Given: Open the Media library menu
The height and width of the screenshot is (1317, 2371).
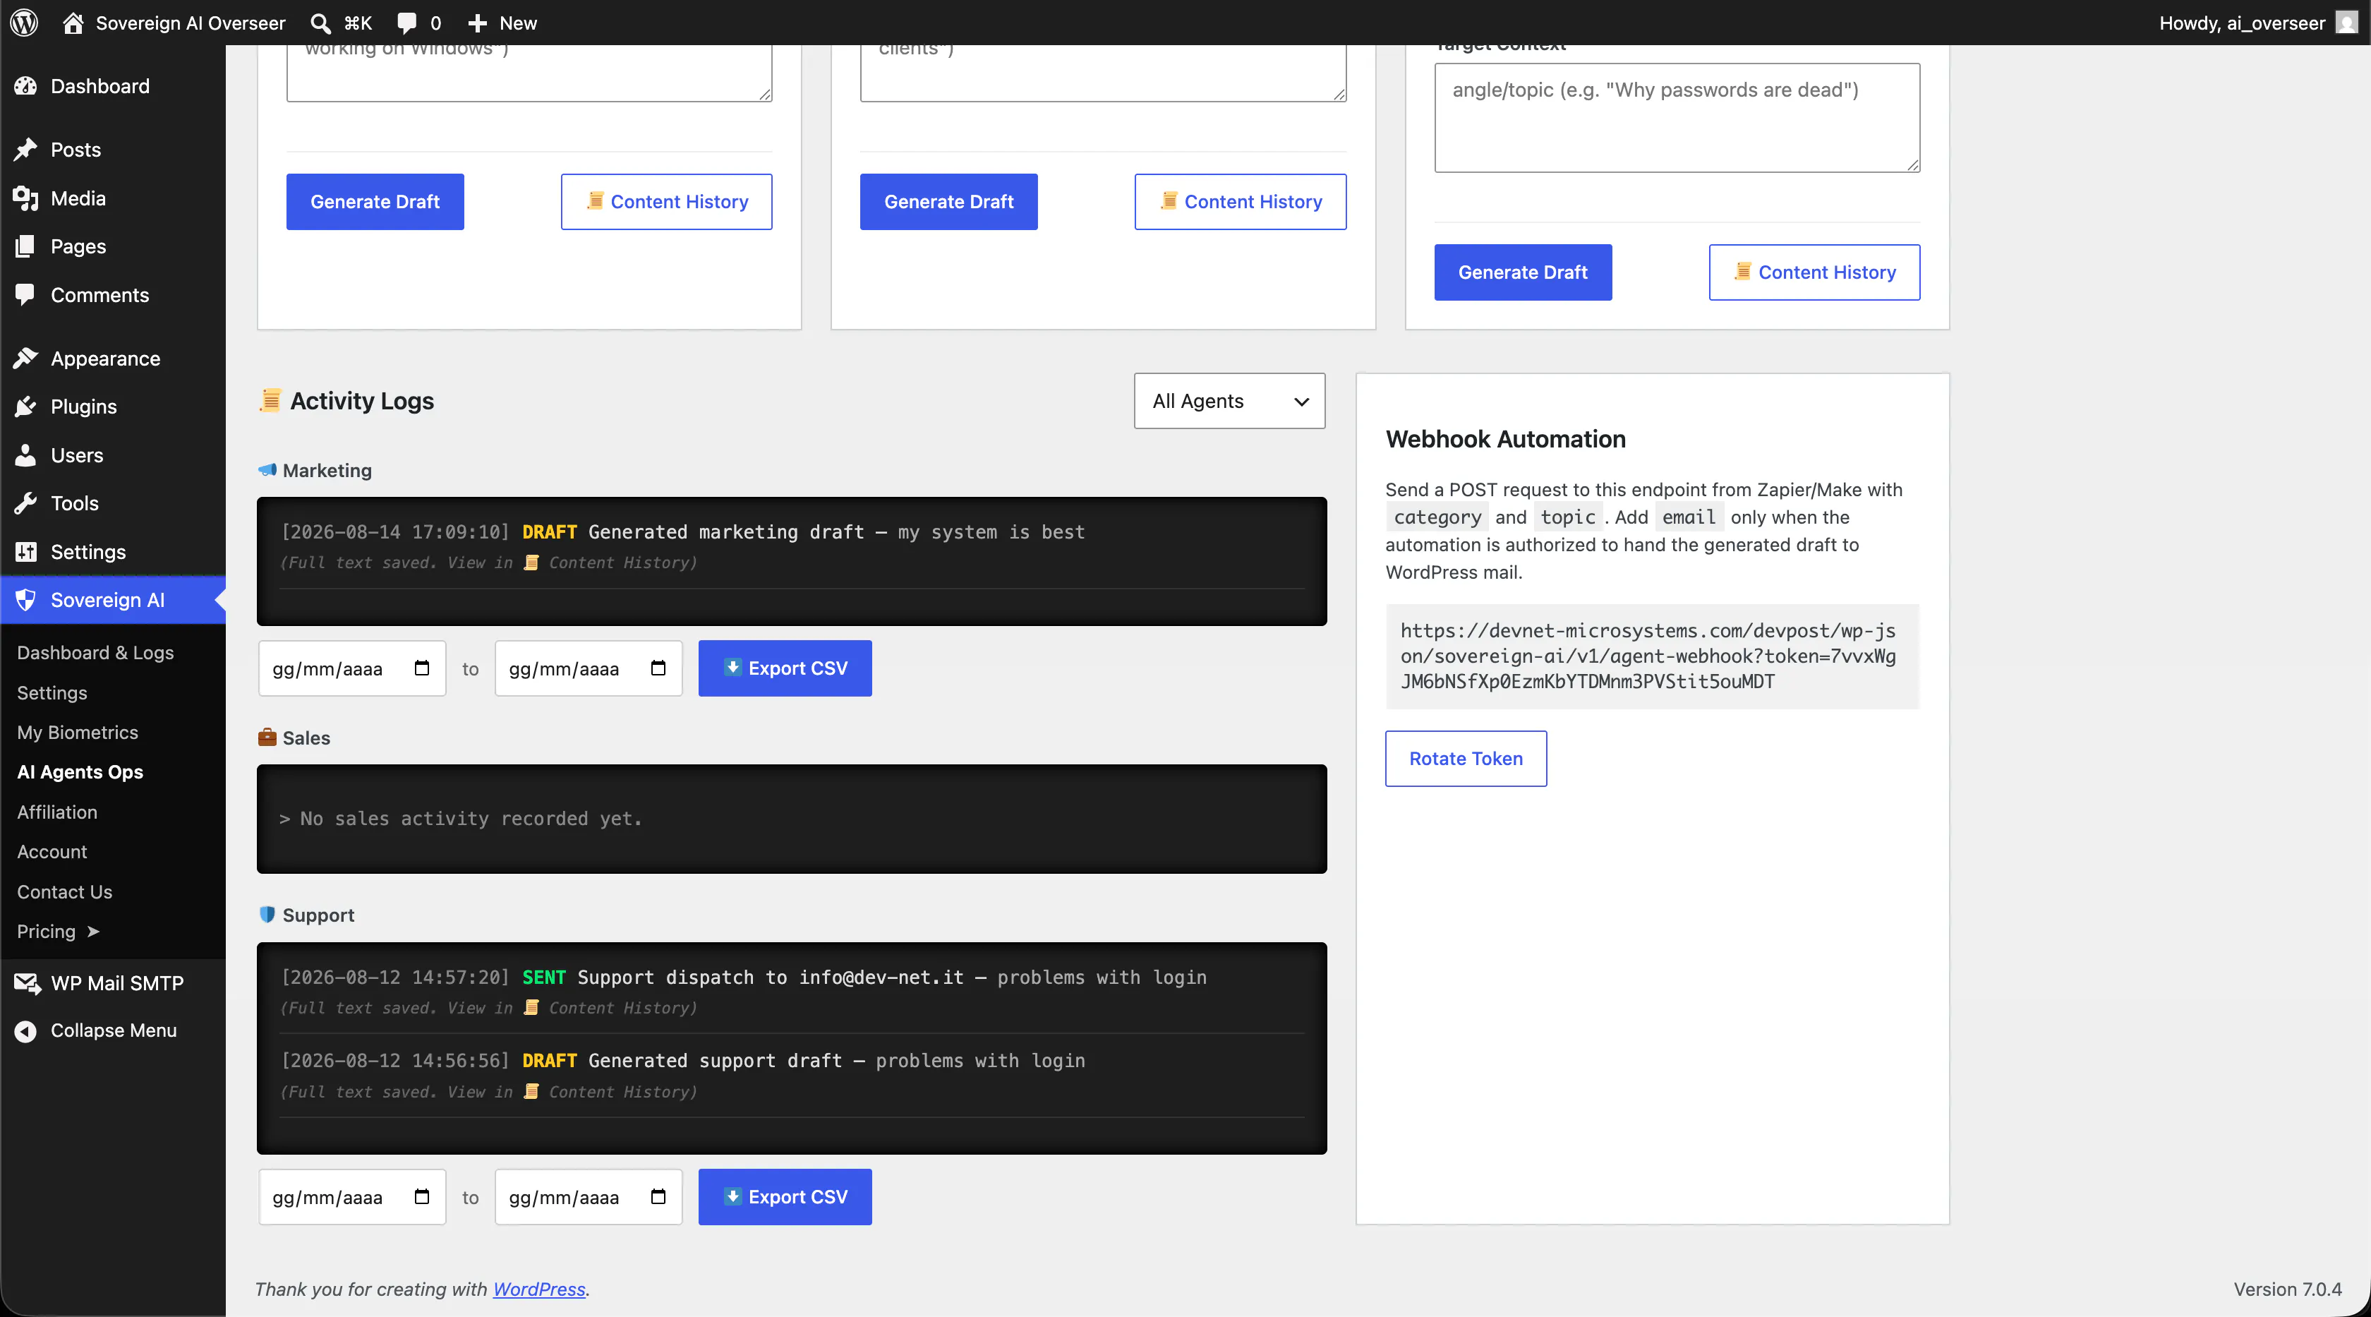Looking at the screenshot, I should click(x=78, y=199).
